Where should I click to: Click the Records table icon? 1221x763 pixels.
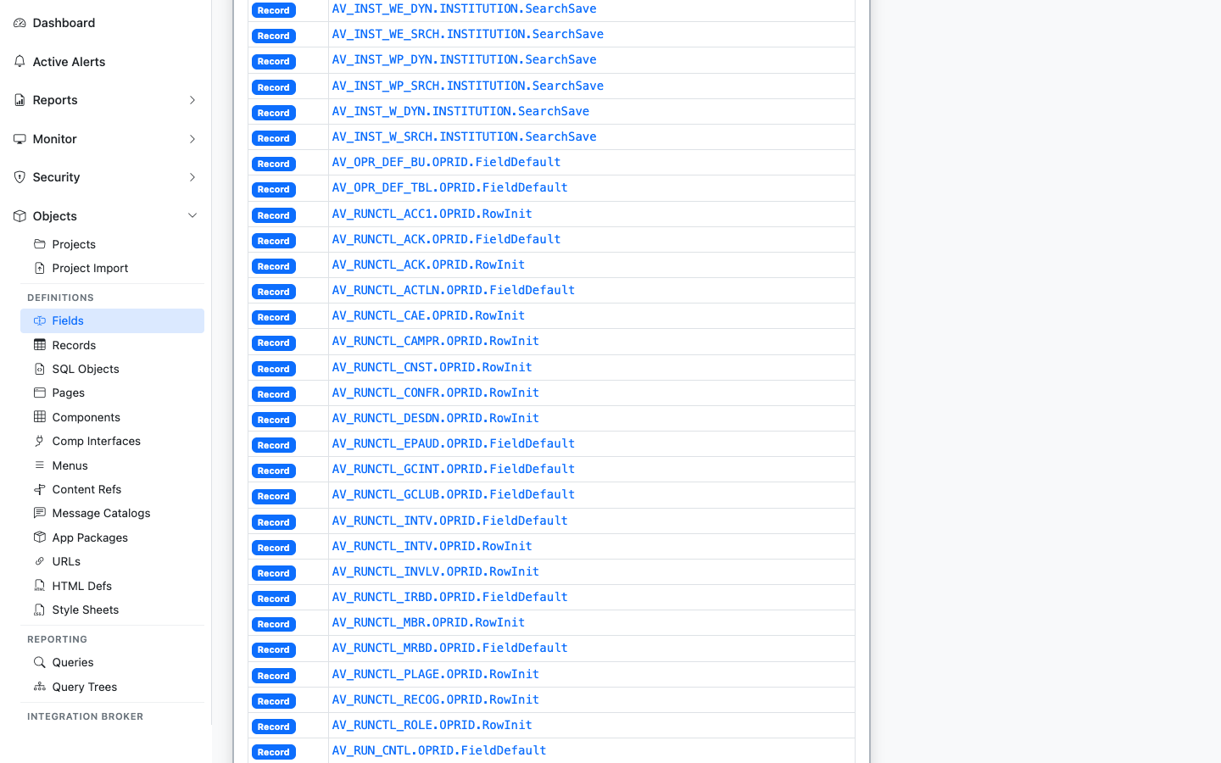40,345
